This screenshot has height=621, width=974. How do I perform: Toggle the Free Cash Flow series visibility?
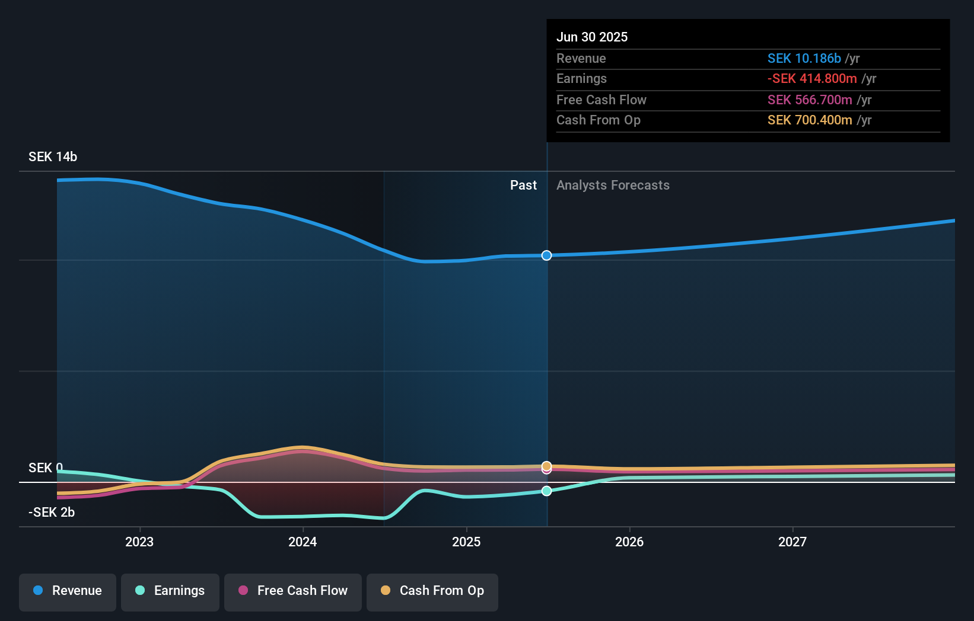click(292, 591)
